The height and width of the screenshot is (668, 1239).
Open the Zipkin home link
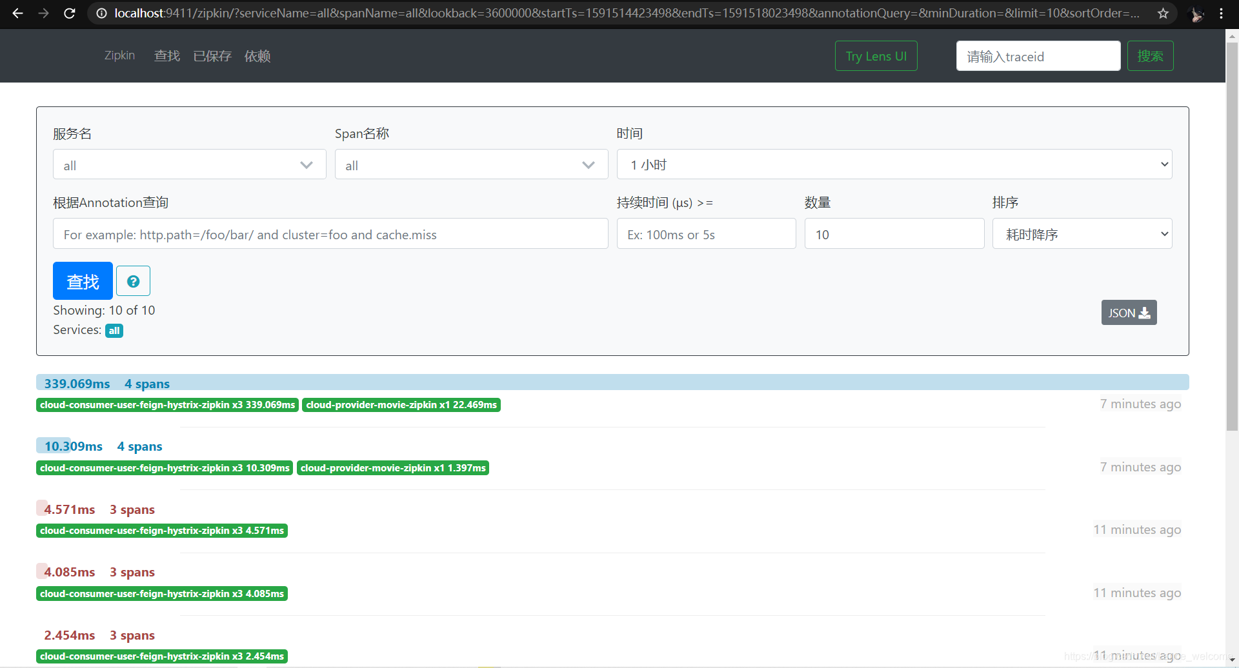pyautogui.click(x=119, y=55)
